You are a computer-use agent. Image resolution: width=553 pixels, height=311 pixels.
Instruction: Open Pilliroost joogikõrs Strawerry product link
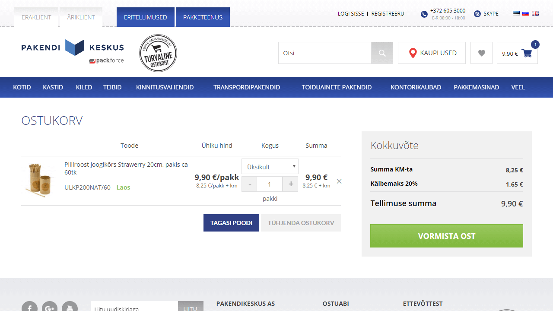(126, 168)
